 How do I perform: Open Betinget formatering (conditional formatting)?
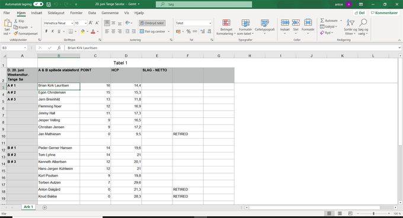(226, 27)
